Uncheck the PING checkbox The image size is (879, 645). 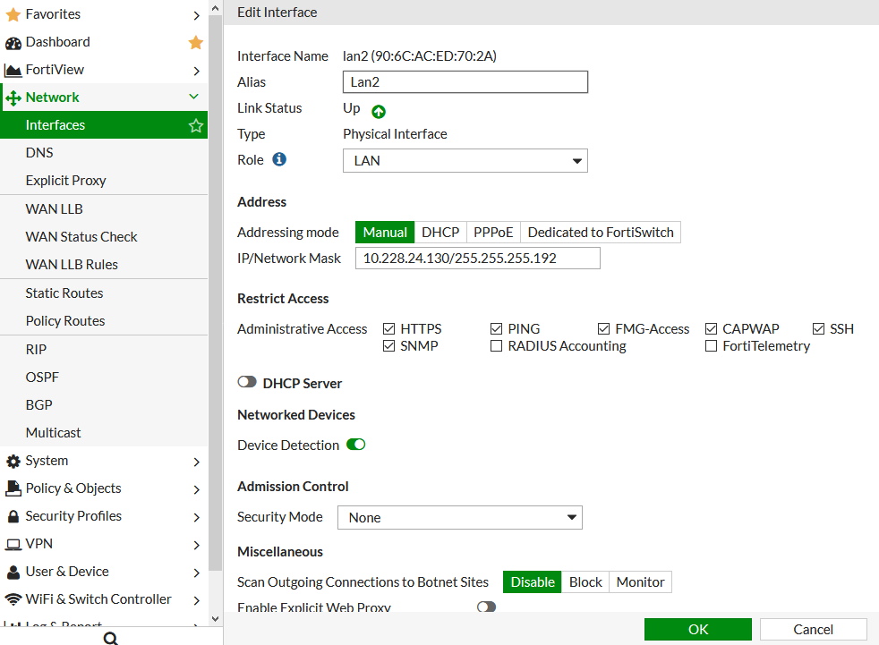point(496,329)
